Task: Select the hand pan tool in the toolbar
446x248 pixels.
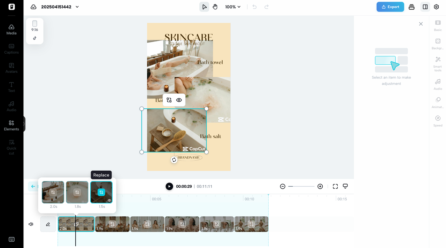Action: click(215, 7)
